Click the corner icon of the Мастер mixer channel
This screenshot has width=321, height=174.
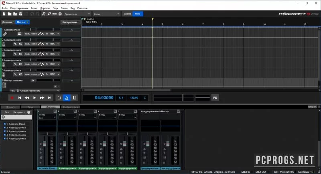179,111
